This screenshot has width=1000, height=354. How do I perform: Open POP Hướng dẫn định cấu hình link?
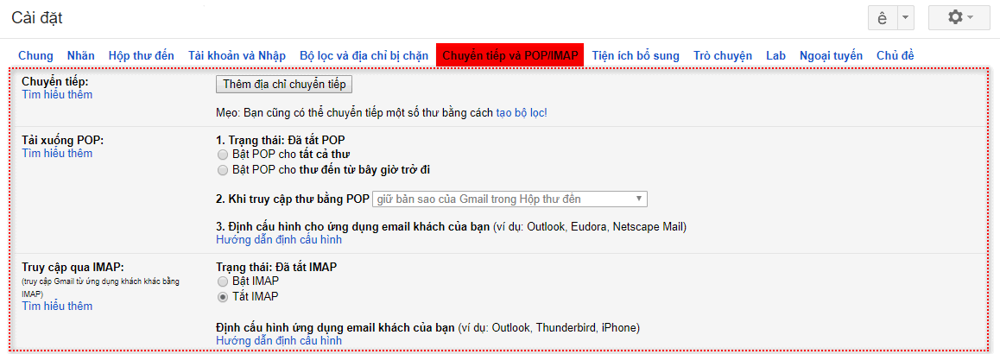pos(279,240)
